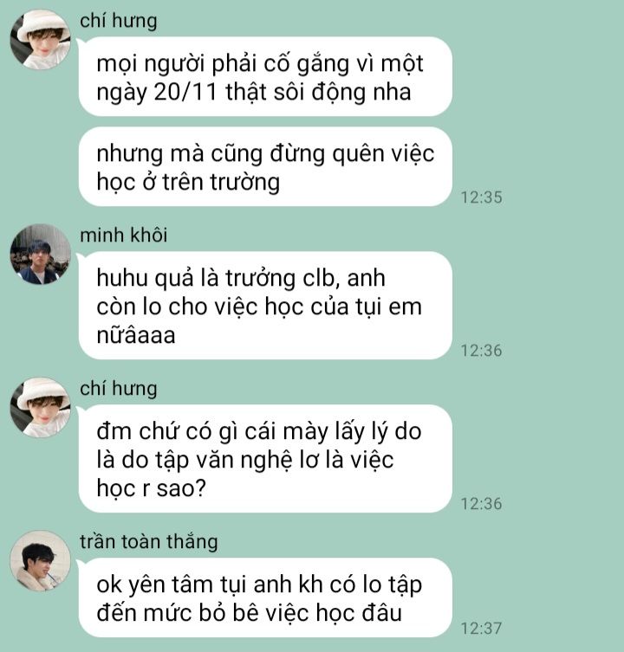Click the sender name 'chí hưng' at the top
The height and width of the screenshot is (652, 624).
119,21
